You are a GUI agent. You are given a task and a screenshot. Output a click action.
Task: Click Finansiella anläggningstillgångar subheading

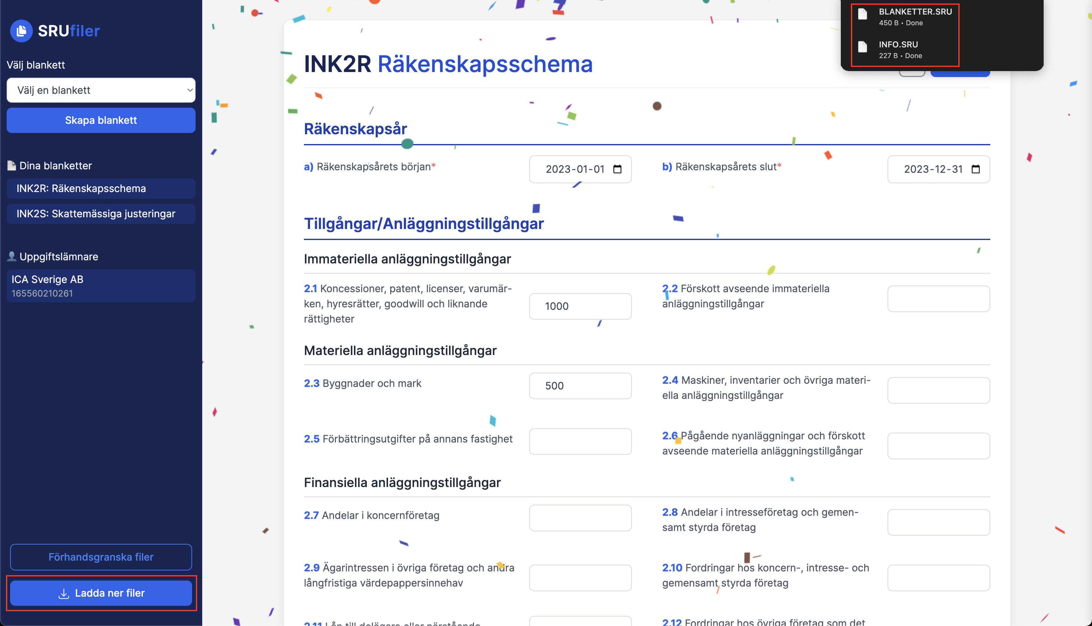[402, 482]
